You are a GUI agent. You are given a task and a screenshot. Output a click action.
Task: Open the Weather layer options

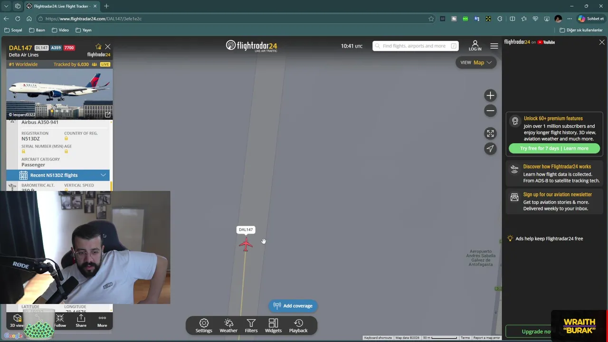(228, 326)
